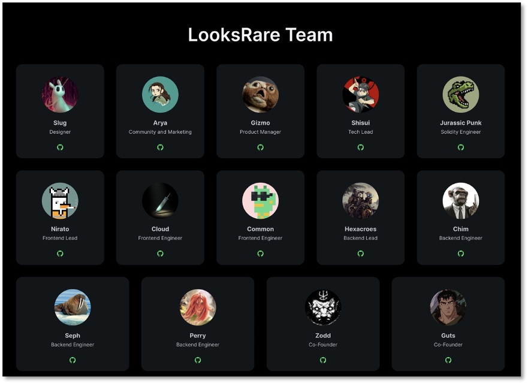Click Zodd's black-and-white beast avatar

pos(323,307)
